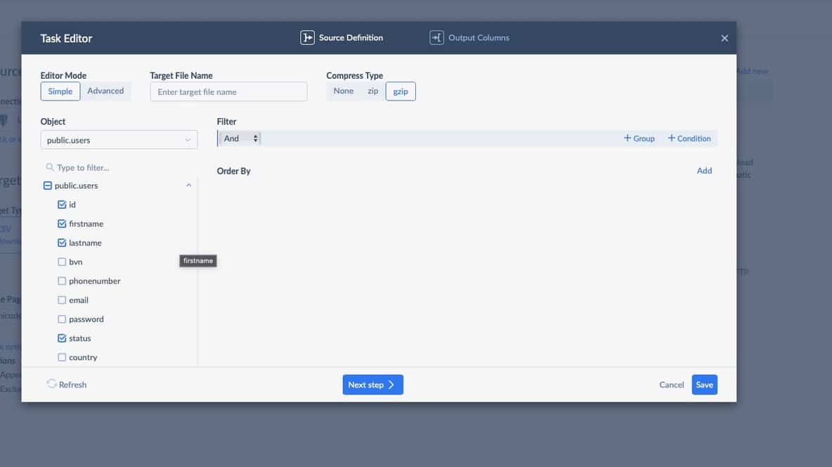
Task: Uncheck the id column checkbox
Action: 62,205
